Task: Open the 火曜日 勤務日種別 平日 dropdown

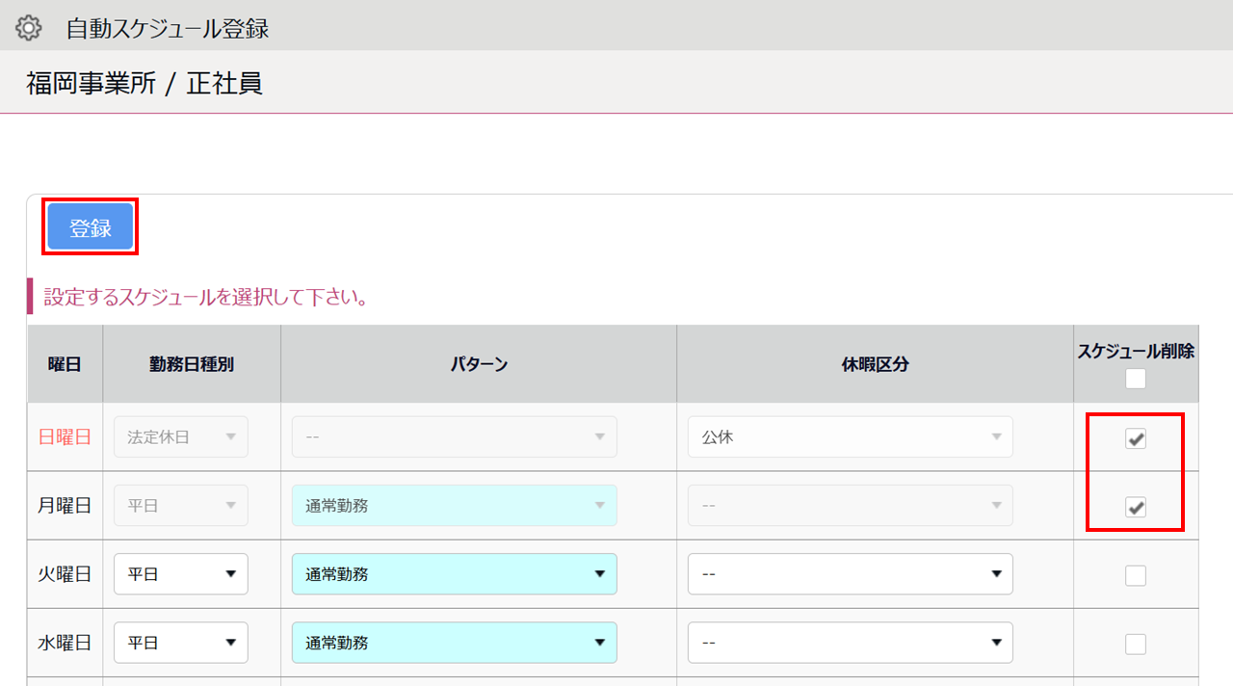Action: (x=181, y=573)
